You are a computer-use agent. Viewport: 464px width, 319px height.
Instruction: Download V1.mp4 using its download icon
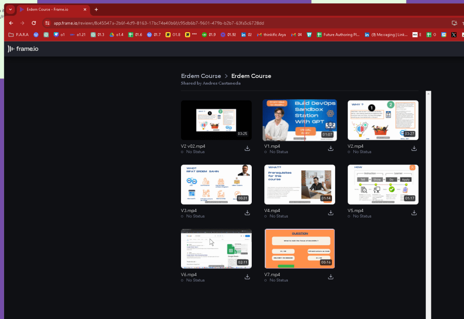click(x=331, y=149)
